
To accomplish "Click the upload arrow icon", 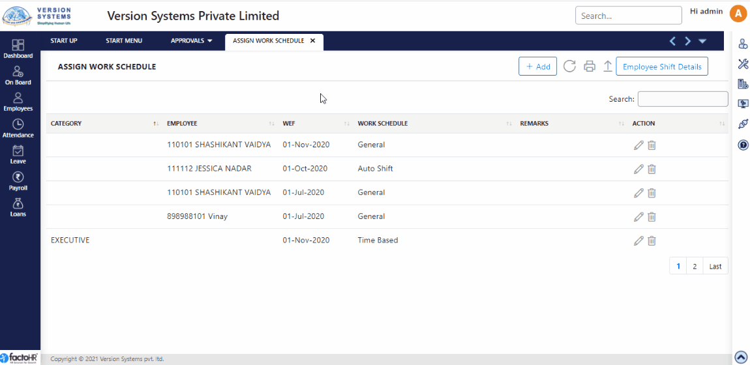I will pos(607,66).
